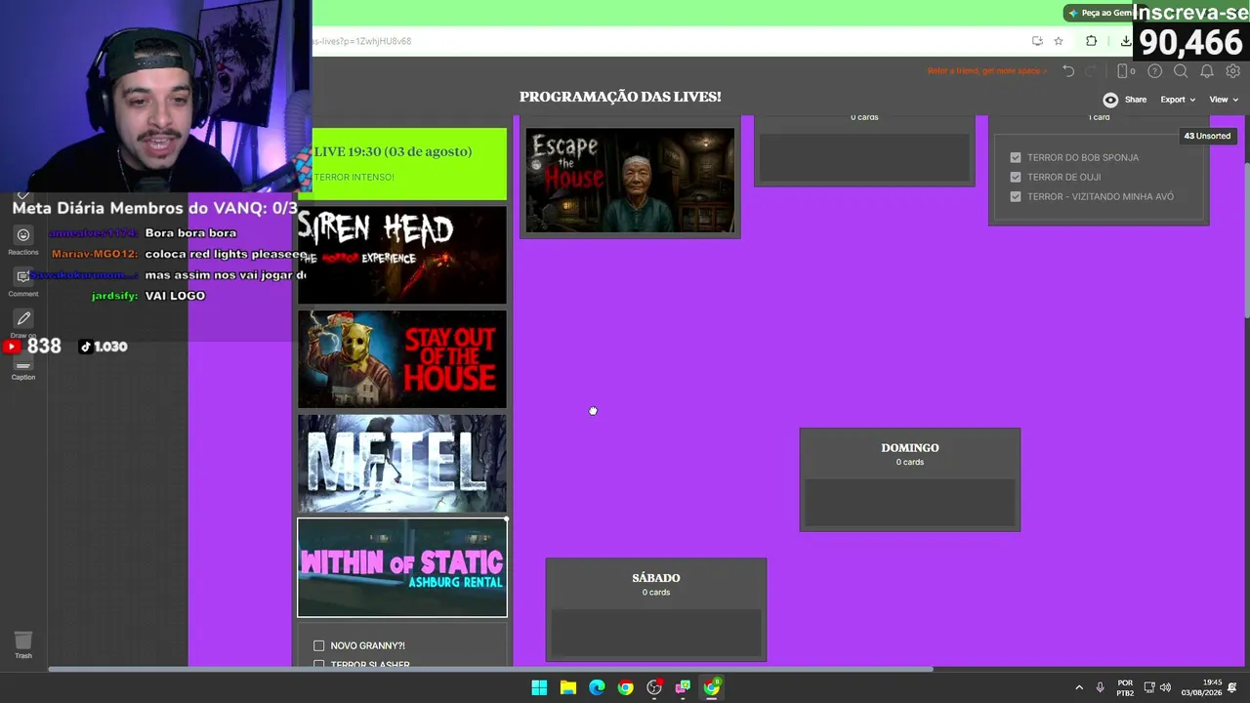1250x703 pixels.
Task: Open Microsoft Edge from the taskbar
Action: point(597,687)
